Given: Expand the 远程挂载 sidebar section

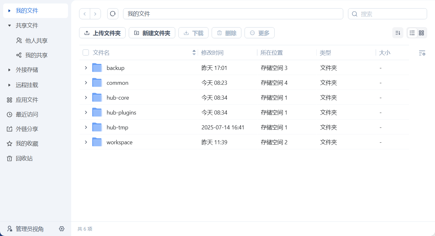Looking at the screenshot, I should point(9,85).
